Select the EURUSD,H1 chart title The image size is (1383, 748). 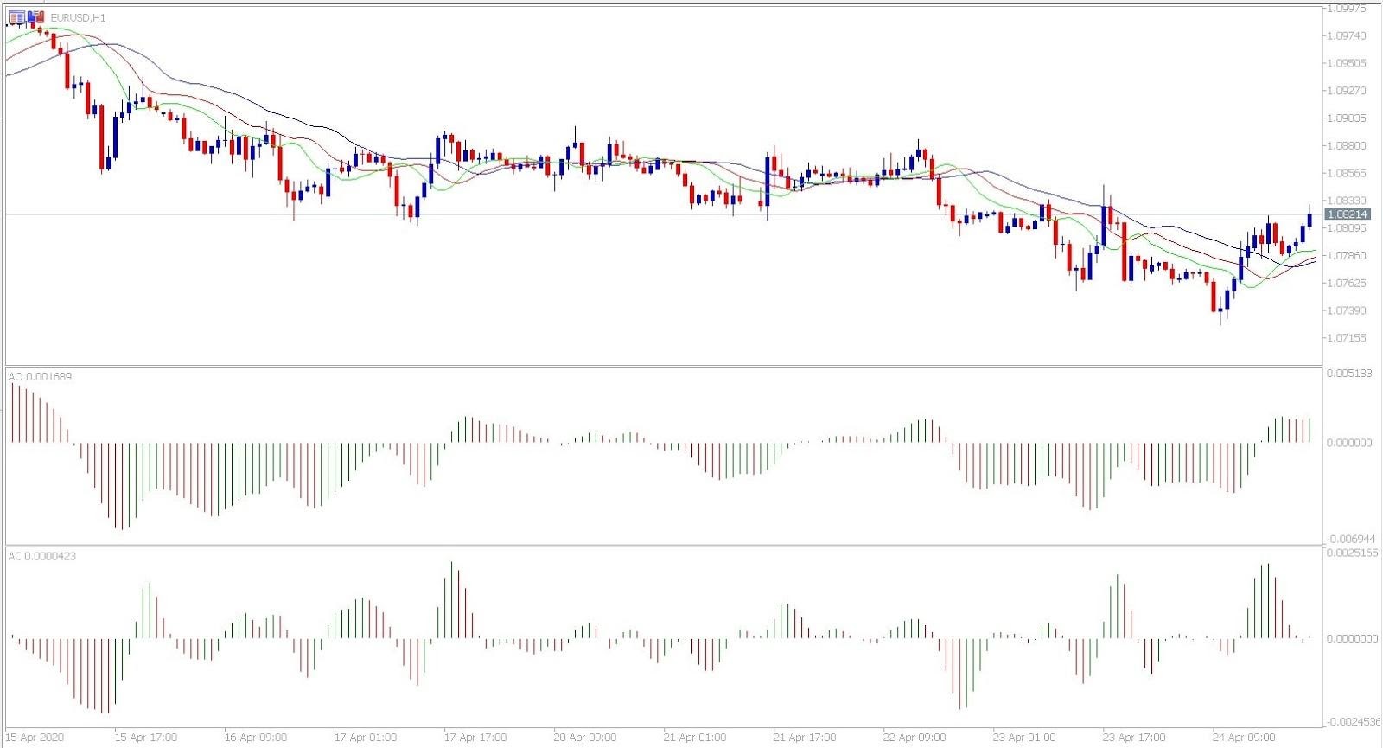(x=79, y=17)
